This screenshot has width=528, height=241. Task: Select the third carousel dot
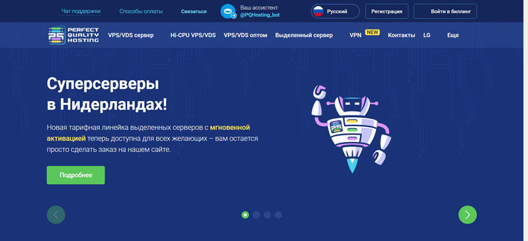tap(267, 215)
